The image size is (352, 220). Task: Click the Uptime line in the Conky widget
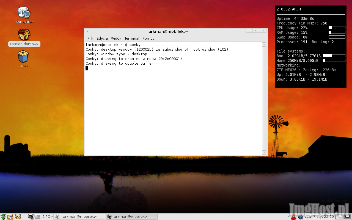click(295, 19)
